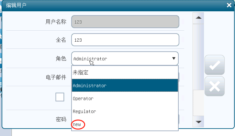The height and width of the screenshot is (136, 235).
Task: Close the 编辑用户 dialog
Action: (x=229, y=5)
